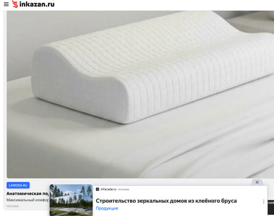Viewport: 274px width, 216px height.
Task: Click the Максимальный комфорт description text
Action: click(x=28, y=200)
